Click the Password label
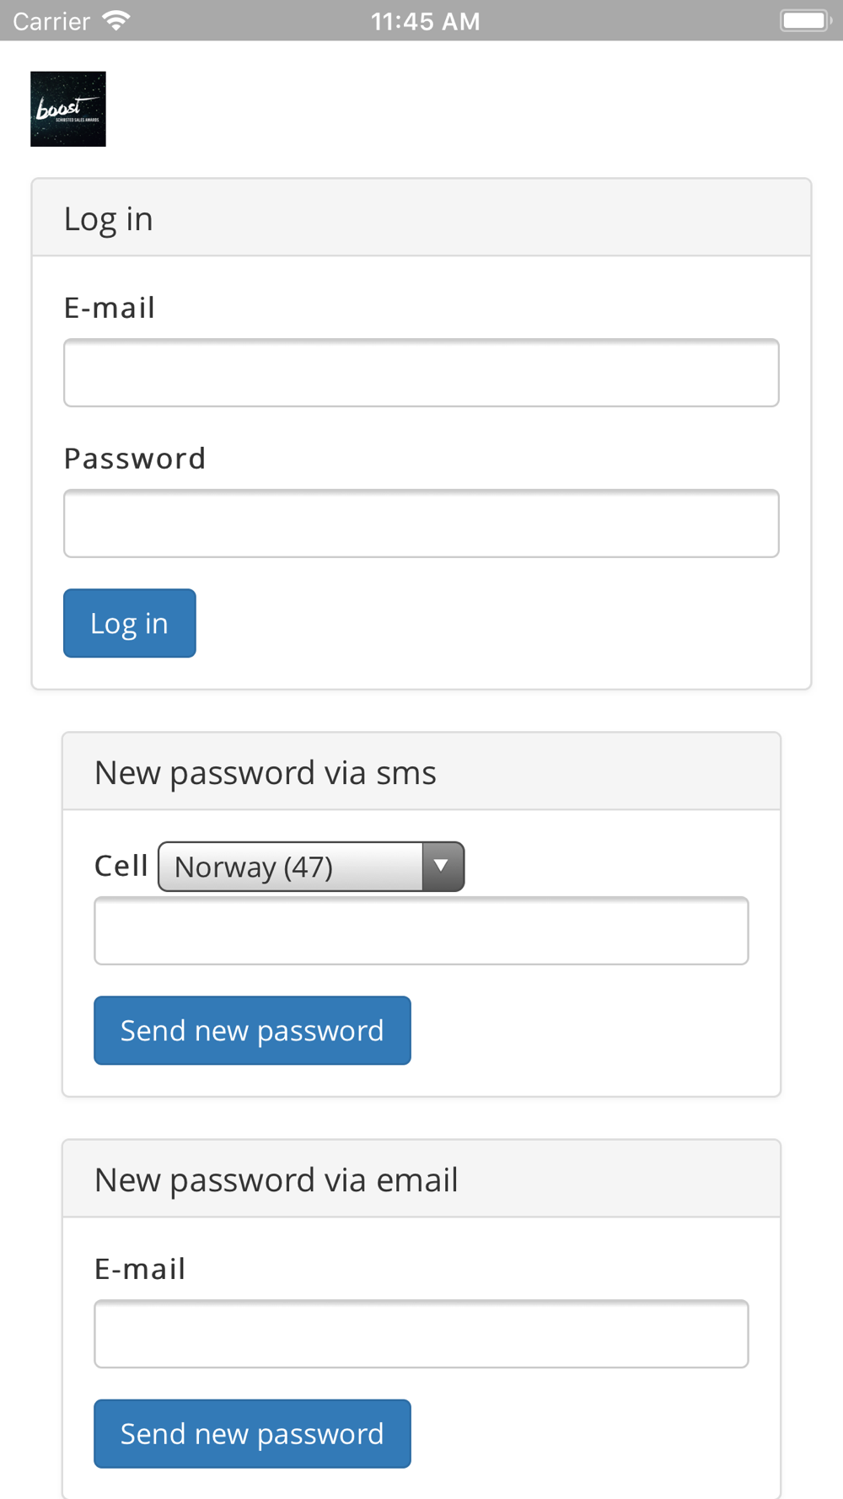Viewport: 843px width, 1499px height. click(x=135, y=458)
